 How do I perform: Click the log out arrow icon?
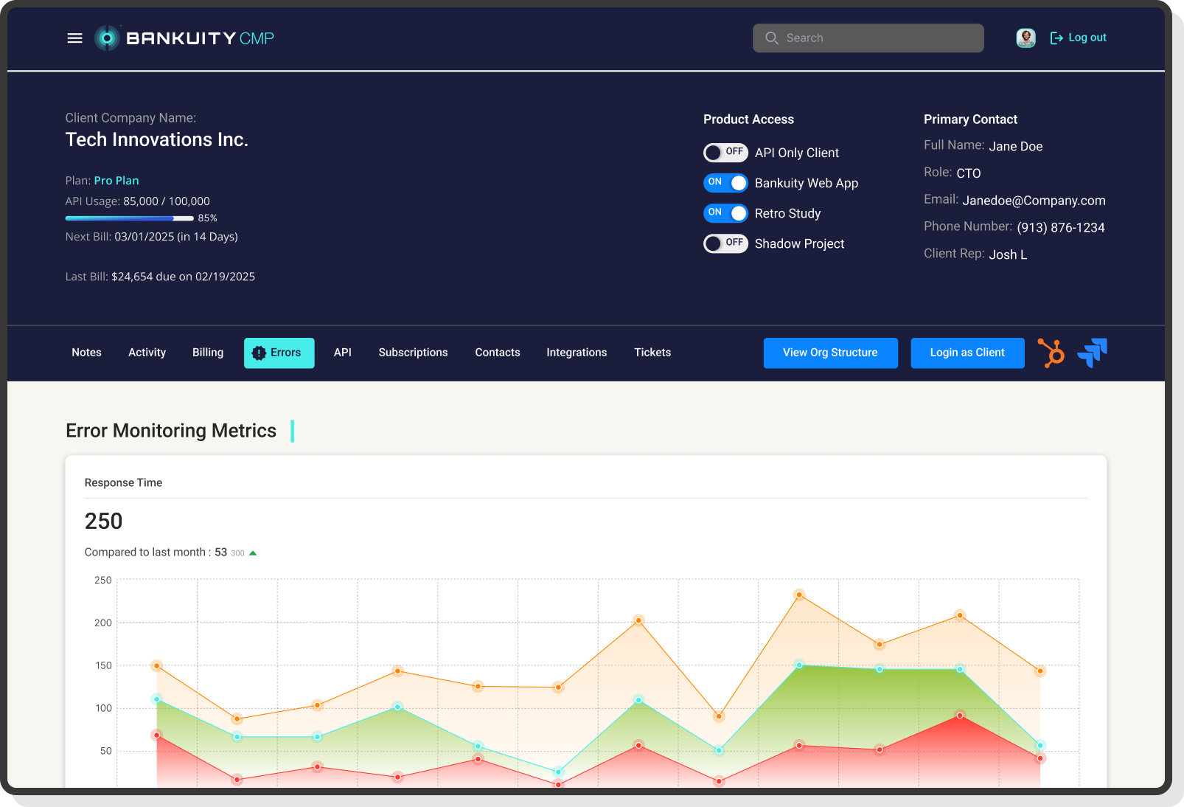pos(1057,37)
